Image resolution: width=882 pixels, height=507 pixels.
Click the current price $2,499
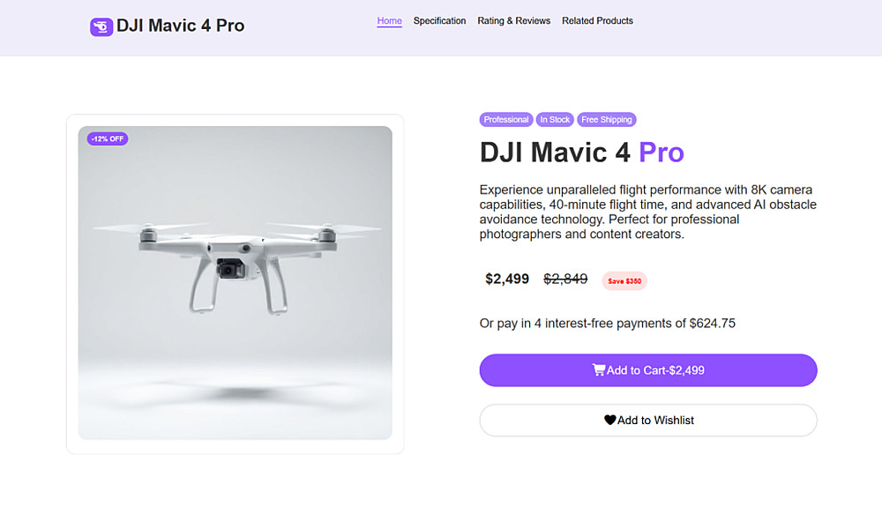coord(507,279)
